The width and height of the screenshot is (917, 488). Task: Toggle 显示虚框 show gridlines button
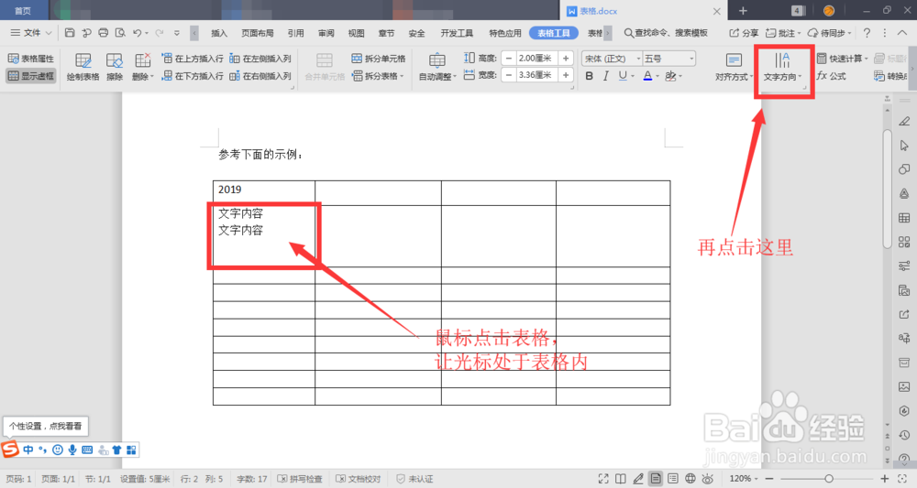pos(31,76)
